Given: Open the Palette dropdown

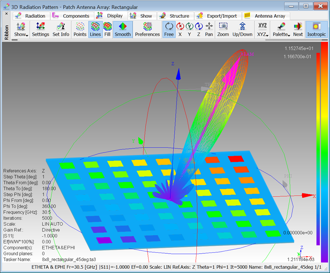Looking at the screenshot, I should pos(281,30).
